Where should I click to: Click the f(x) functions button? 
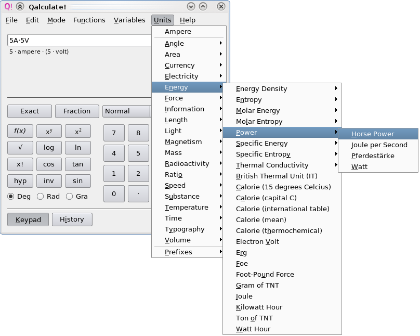[x=20, y=131]
